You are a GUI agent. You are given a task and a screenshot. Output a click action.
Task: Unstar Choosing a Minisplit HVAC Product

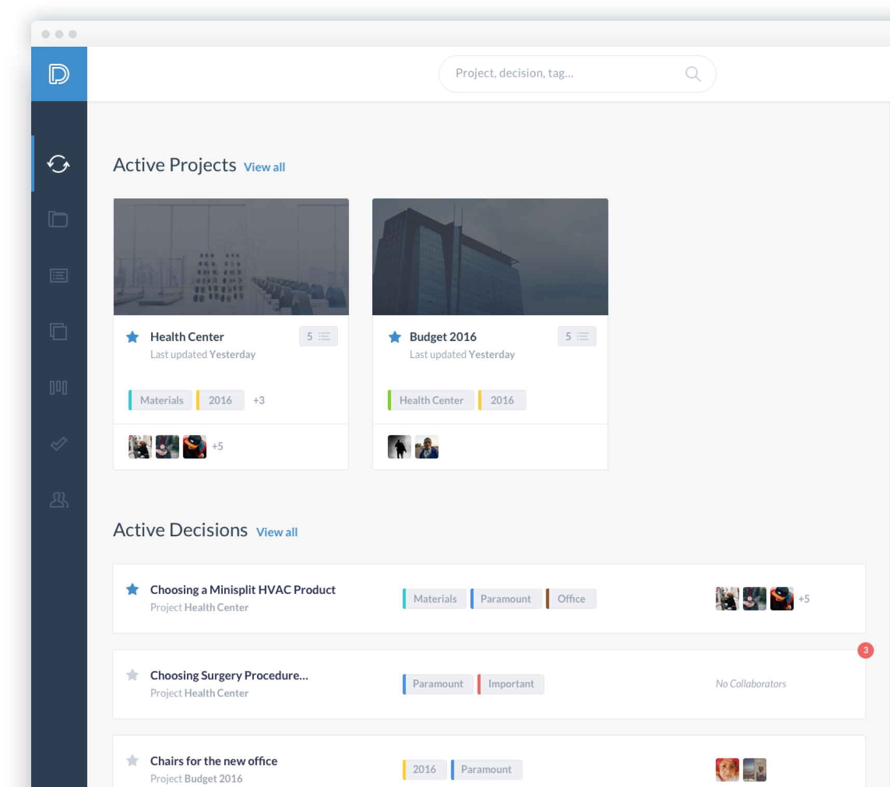[x=132, y=589]
